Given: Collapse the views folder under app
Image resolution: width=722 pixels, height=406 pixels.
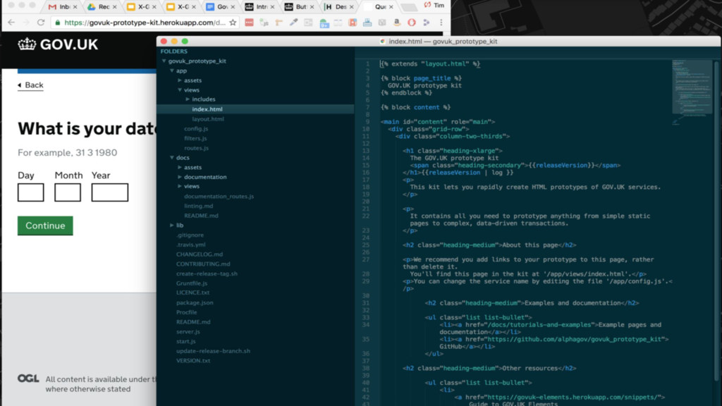Looking at the screenshot, I should [x=180, y=90].
